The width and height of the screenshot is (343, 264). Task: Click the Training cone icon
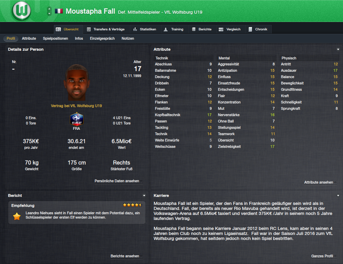point(166,29)
